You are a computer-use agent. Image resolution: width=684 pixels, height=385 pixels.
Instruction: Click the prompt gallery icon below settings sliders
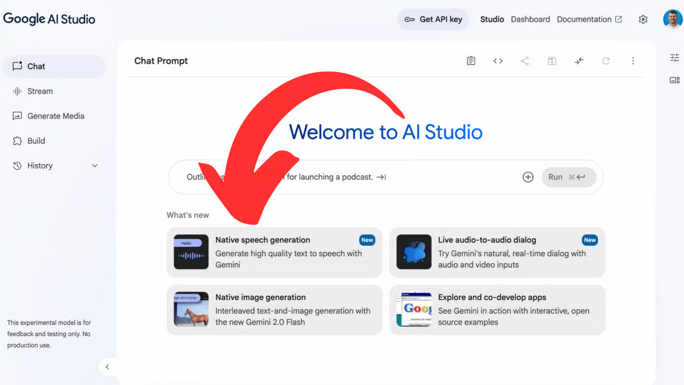674,80
